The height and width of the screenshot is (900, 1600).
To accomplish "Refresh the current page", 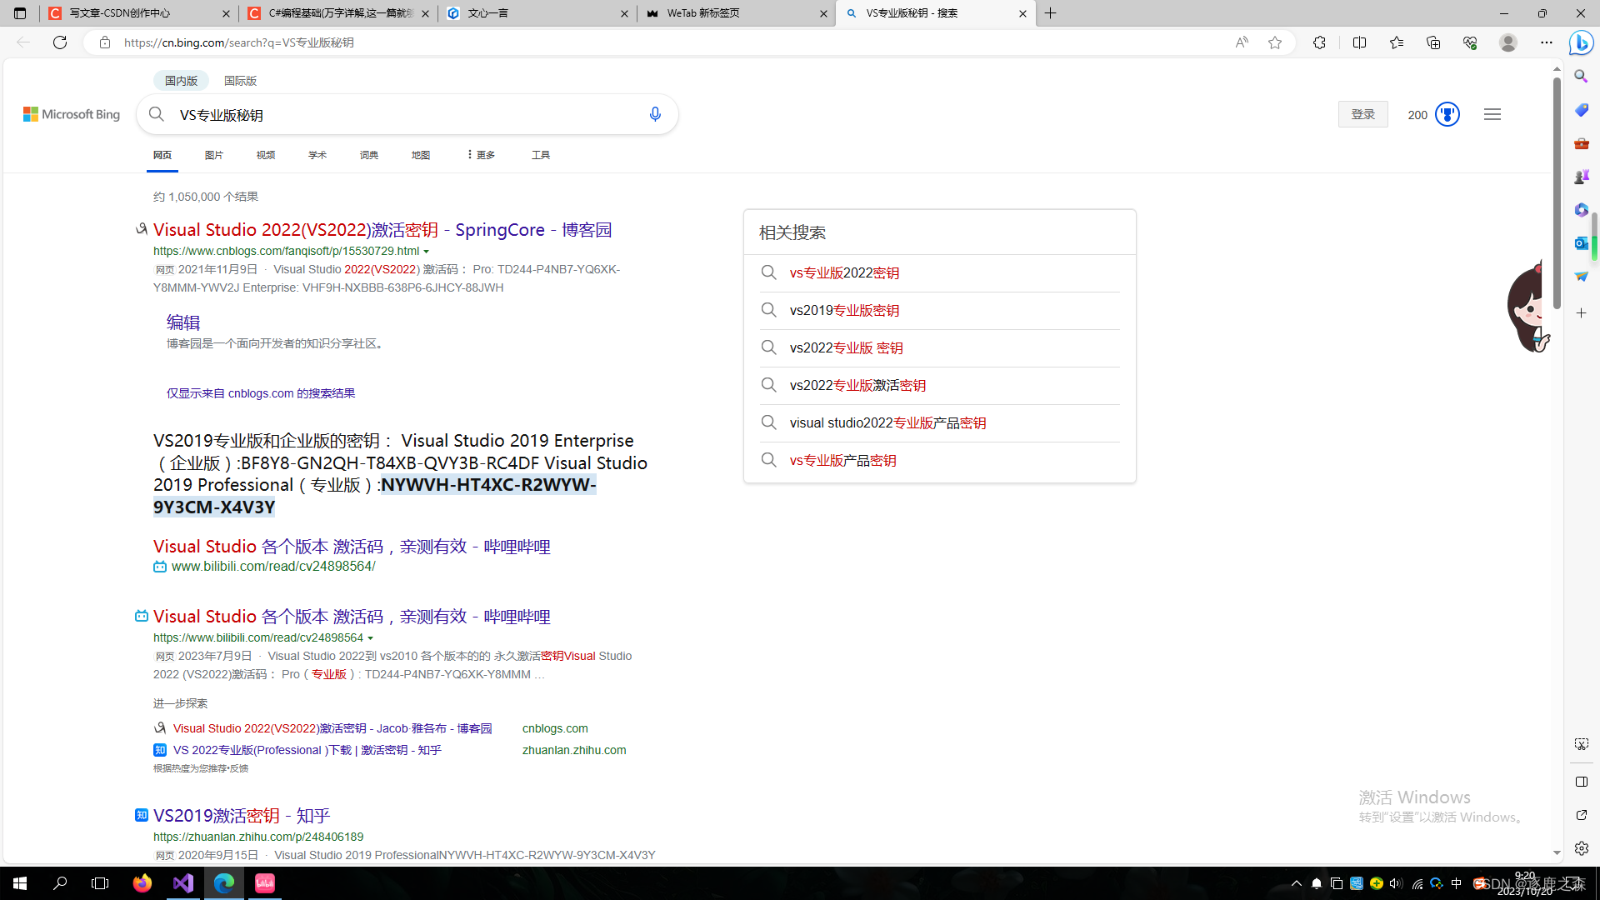I will coord(60,42).
